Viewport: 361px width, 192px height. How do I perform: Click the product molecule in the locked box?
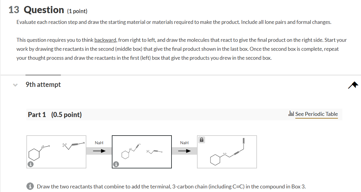click(x=227, y=152)
